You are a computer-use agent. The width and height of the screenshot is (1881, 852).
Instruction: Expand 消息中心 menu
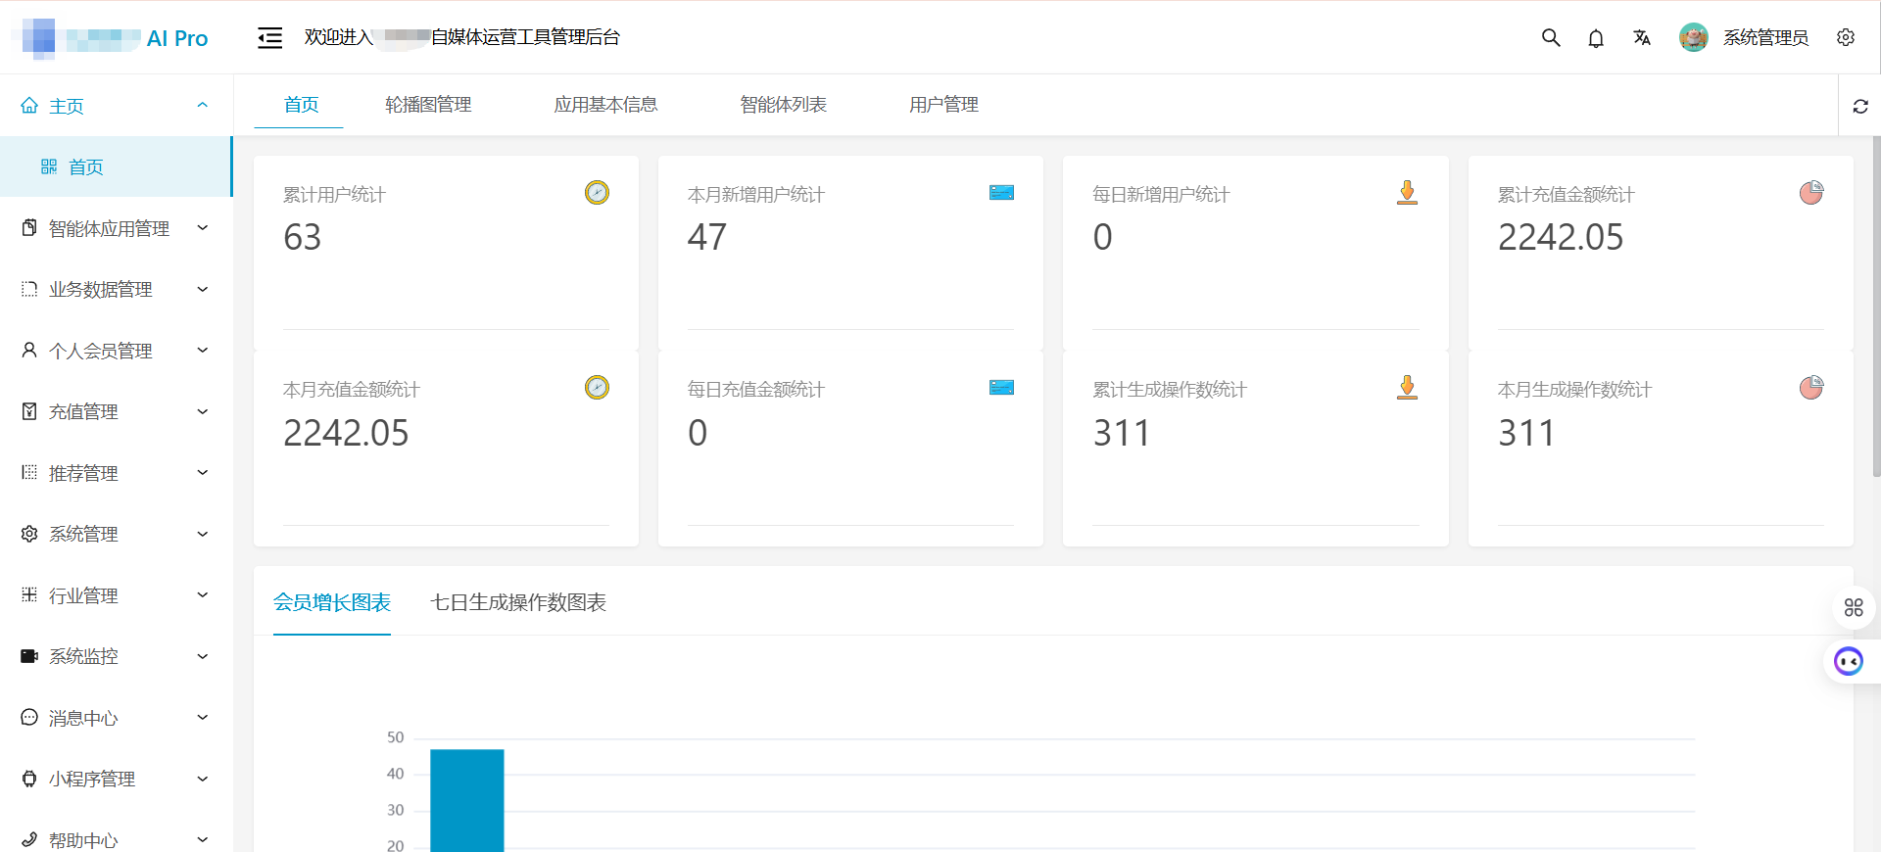tap(203, 717)
